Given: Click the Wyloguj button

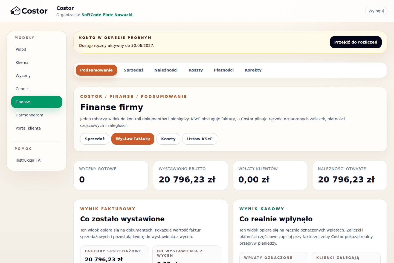Looking at the screenshot, I should [x=376, y=11].
